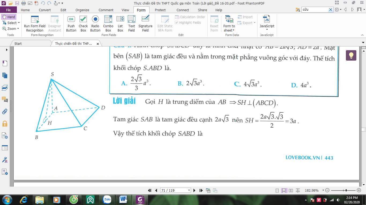
Task: Switch to facing pages view mode
Action: [291, 191]
